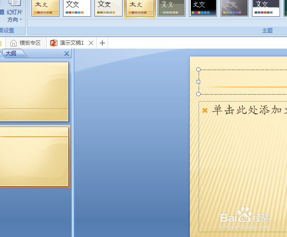Apply the olive gray theme thumbnail
This screenshot has height=237, width=287.
(171, 8)
